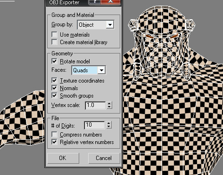Toggle the Smooth groups checkbox
Screen dimensions: 223x175
[x=55, y=96]
